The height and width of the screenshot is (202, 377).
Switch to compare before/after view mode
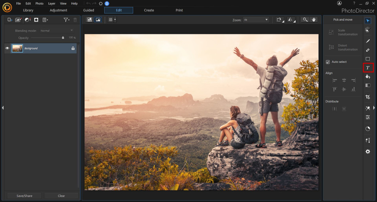pyautogui.click(x=90, y=19)
